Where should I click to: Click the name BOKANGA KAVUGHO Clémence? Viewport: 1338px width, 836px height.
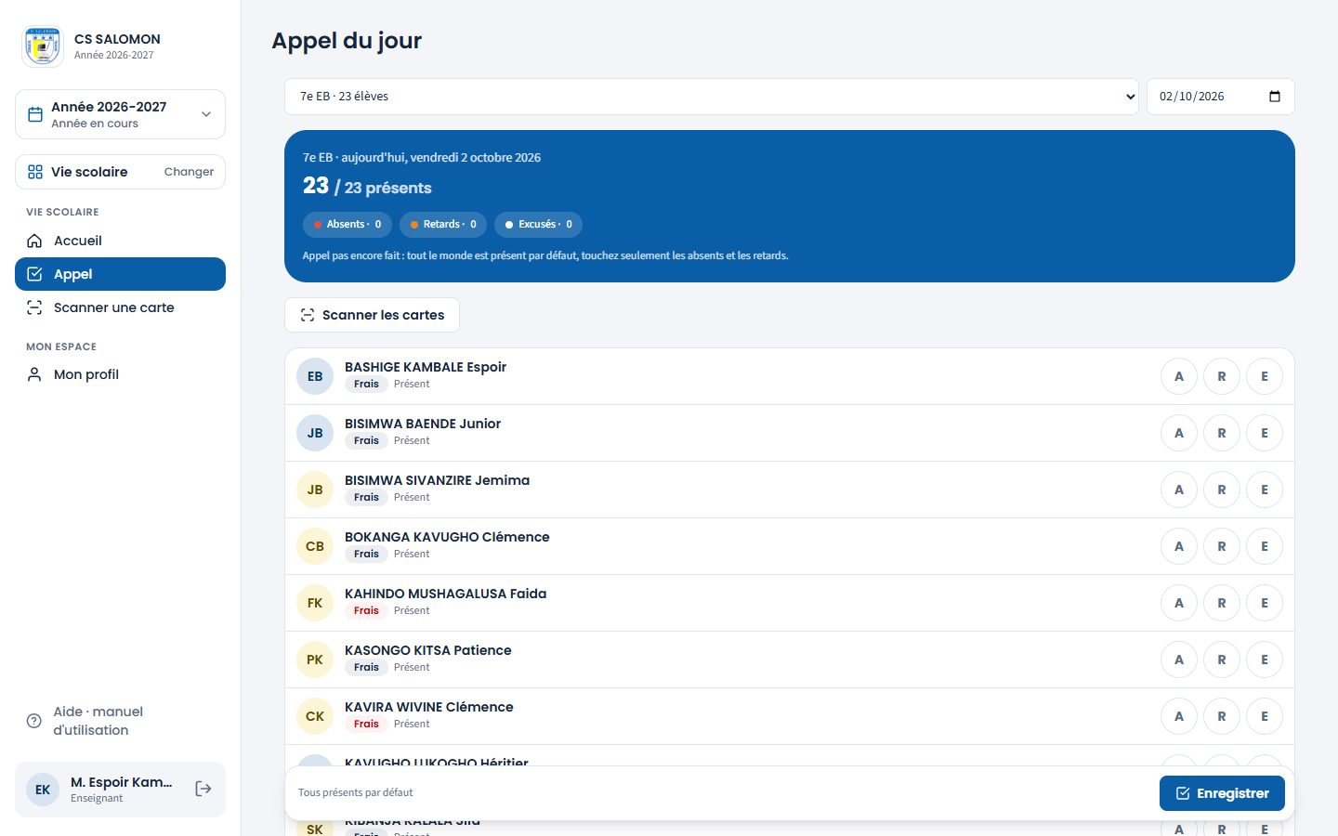(447, 537)
